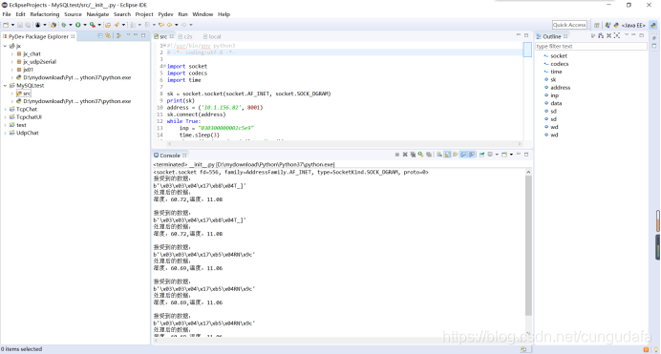Viewport: 661px width, 354px height.
Task: Toggle Link with Editor in Package Explorer
Action: click(x=108, y=35)
